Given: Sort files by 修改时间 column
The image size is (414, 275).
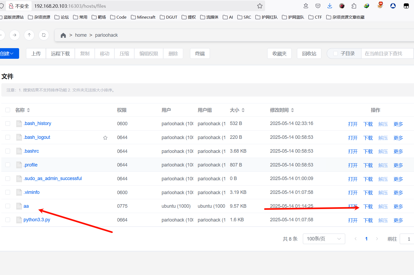Looking at the screenshot, I should (x=282, y=110).
